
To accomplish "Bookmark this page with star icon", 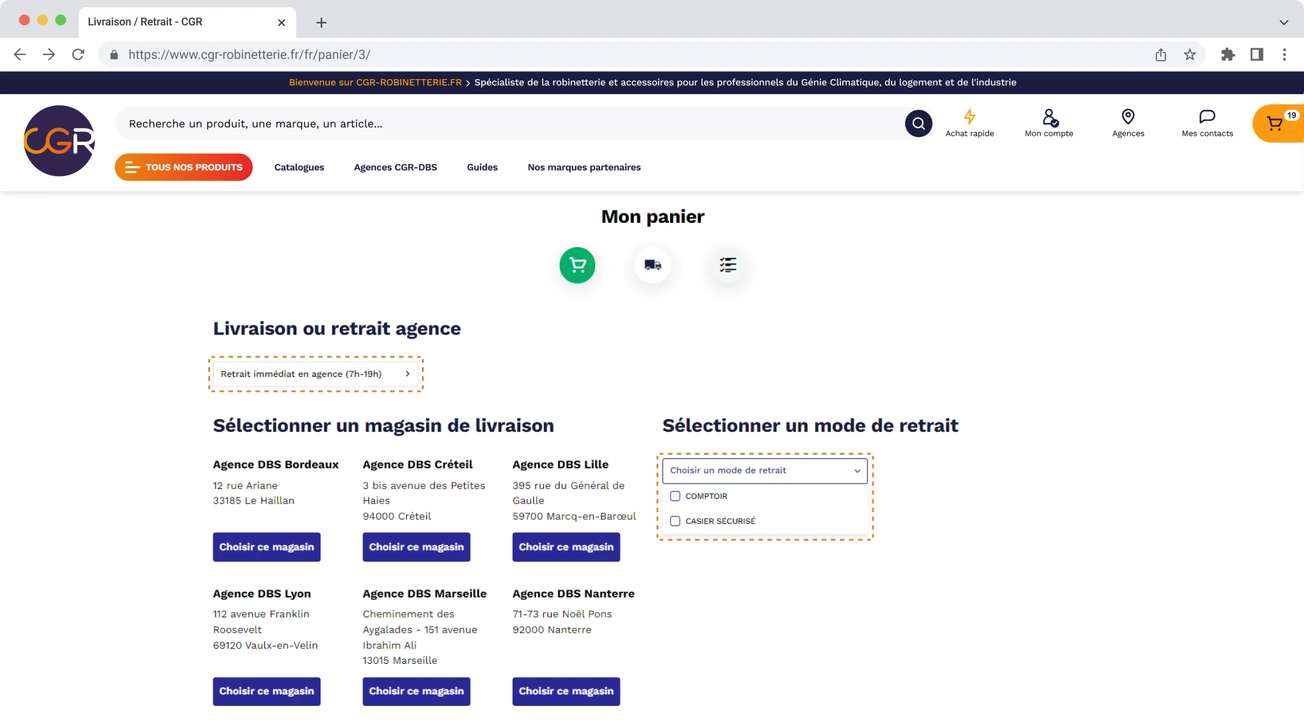I will pyautogui.click(x=1190, y=55).
